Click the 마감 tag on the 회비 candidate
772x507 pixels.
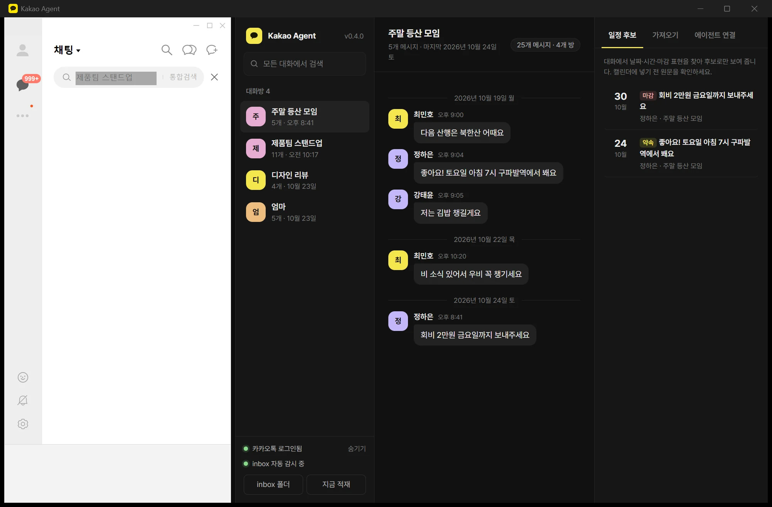tap(648, 96)
